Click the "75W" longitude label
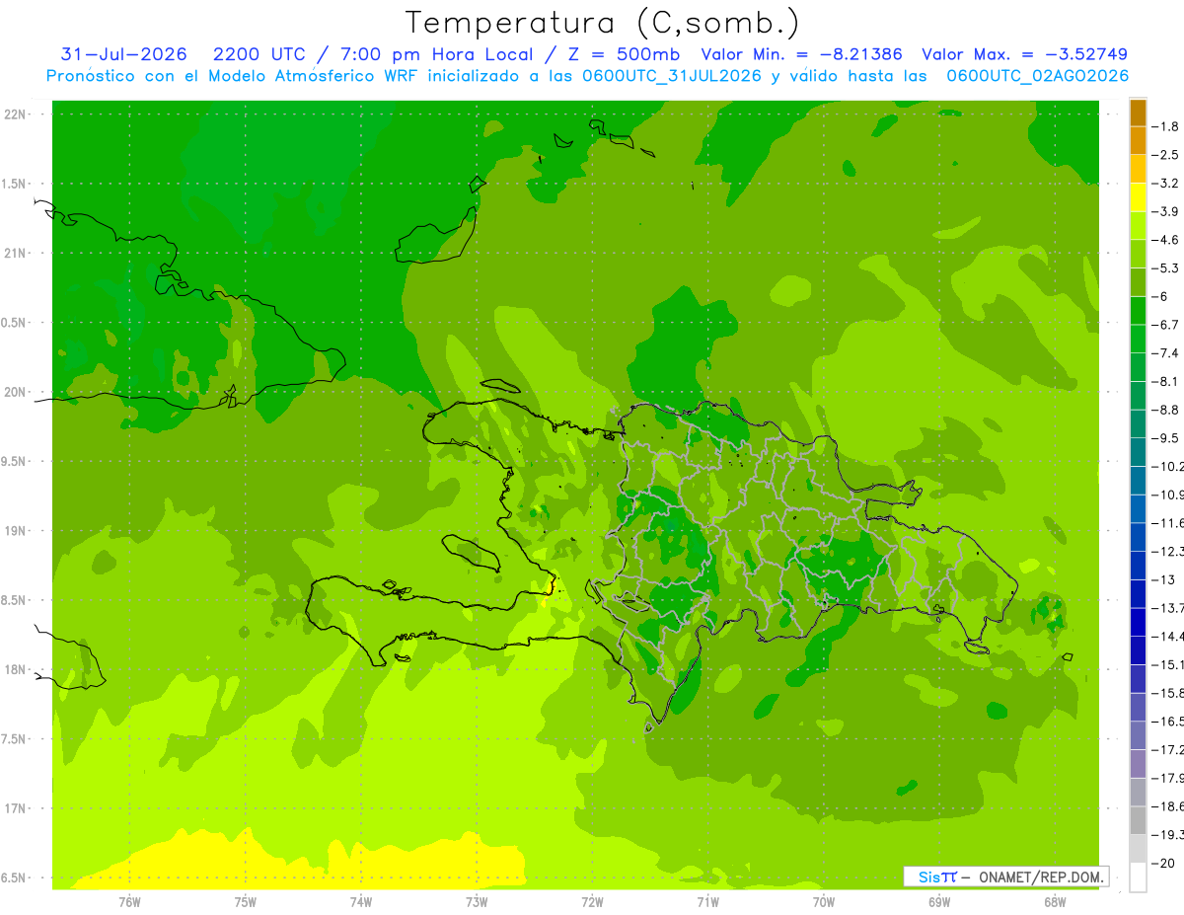Screen dimensions: 1184x915 [246, 901]
